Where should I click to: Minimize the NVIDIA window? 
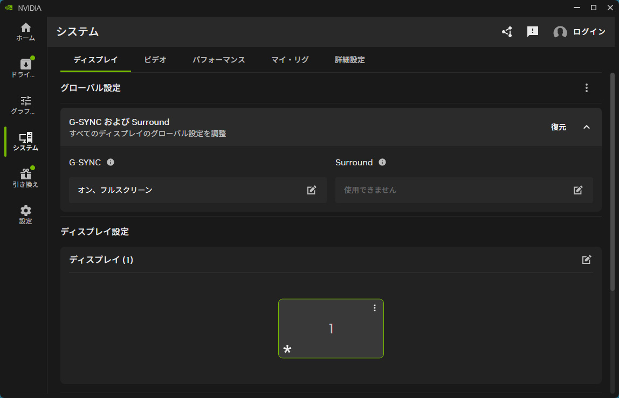pos(577,8)
